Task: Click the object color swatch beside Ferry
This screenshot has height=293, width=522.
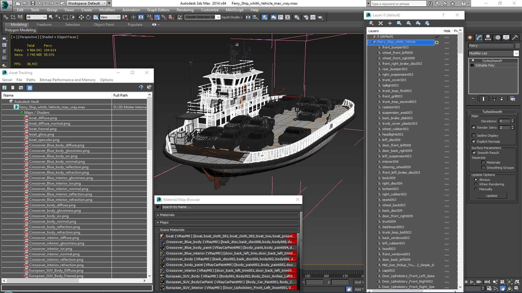Action: [517, 46]
